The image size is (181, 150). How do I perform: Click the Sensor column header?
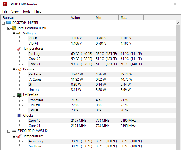(x=35, y=17)
